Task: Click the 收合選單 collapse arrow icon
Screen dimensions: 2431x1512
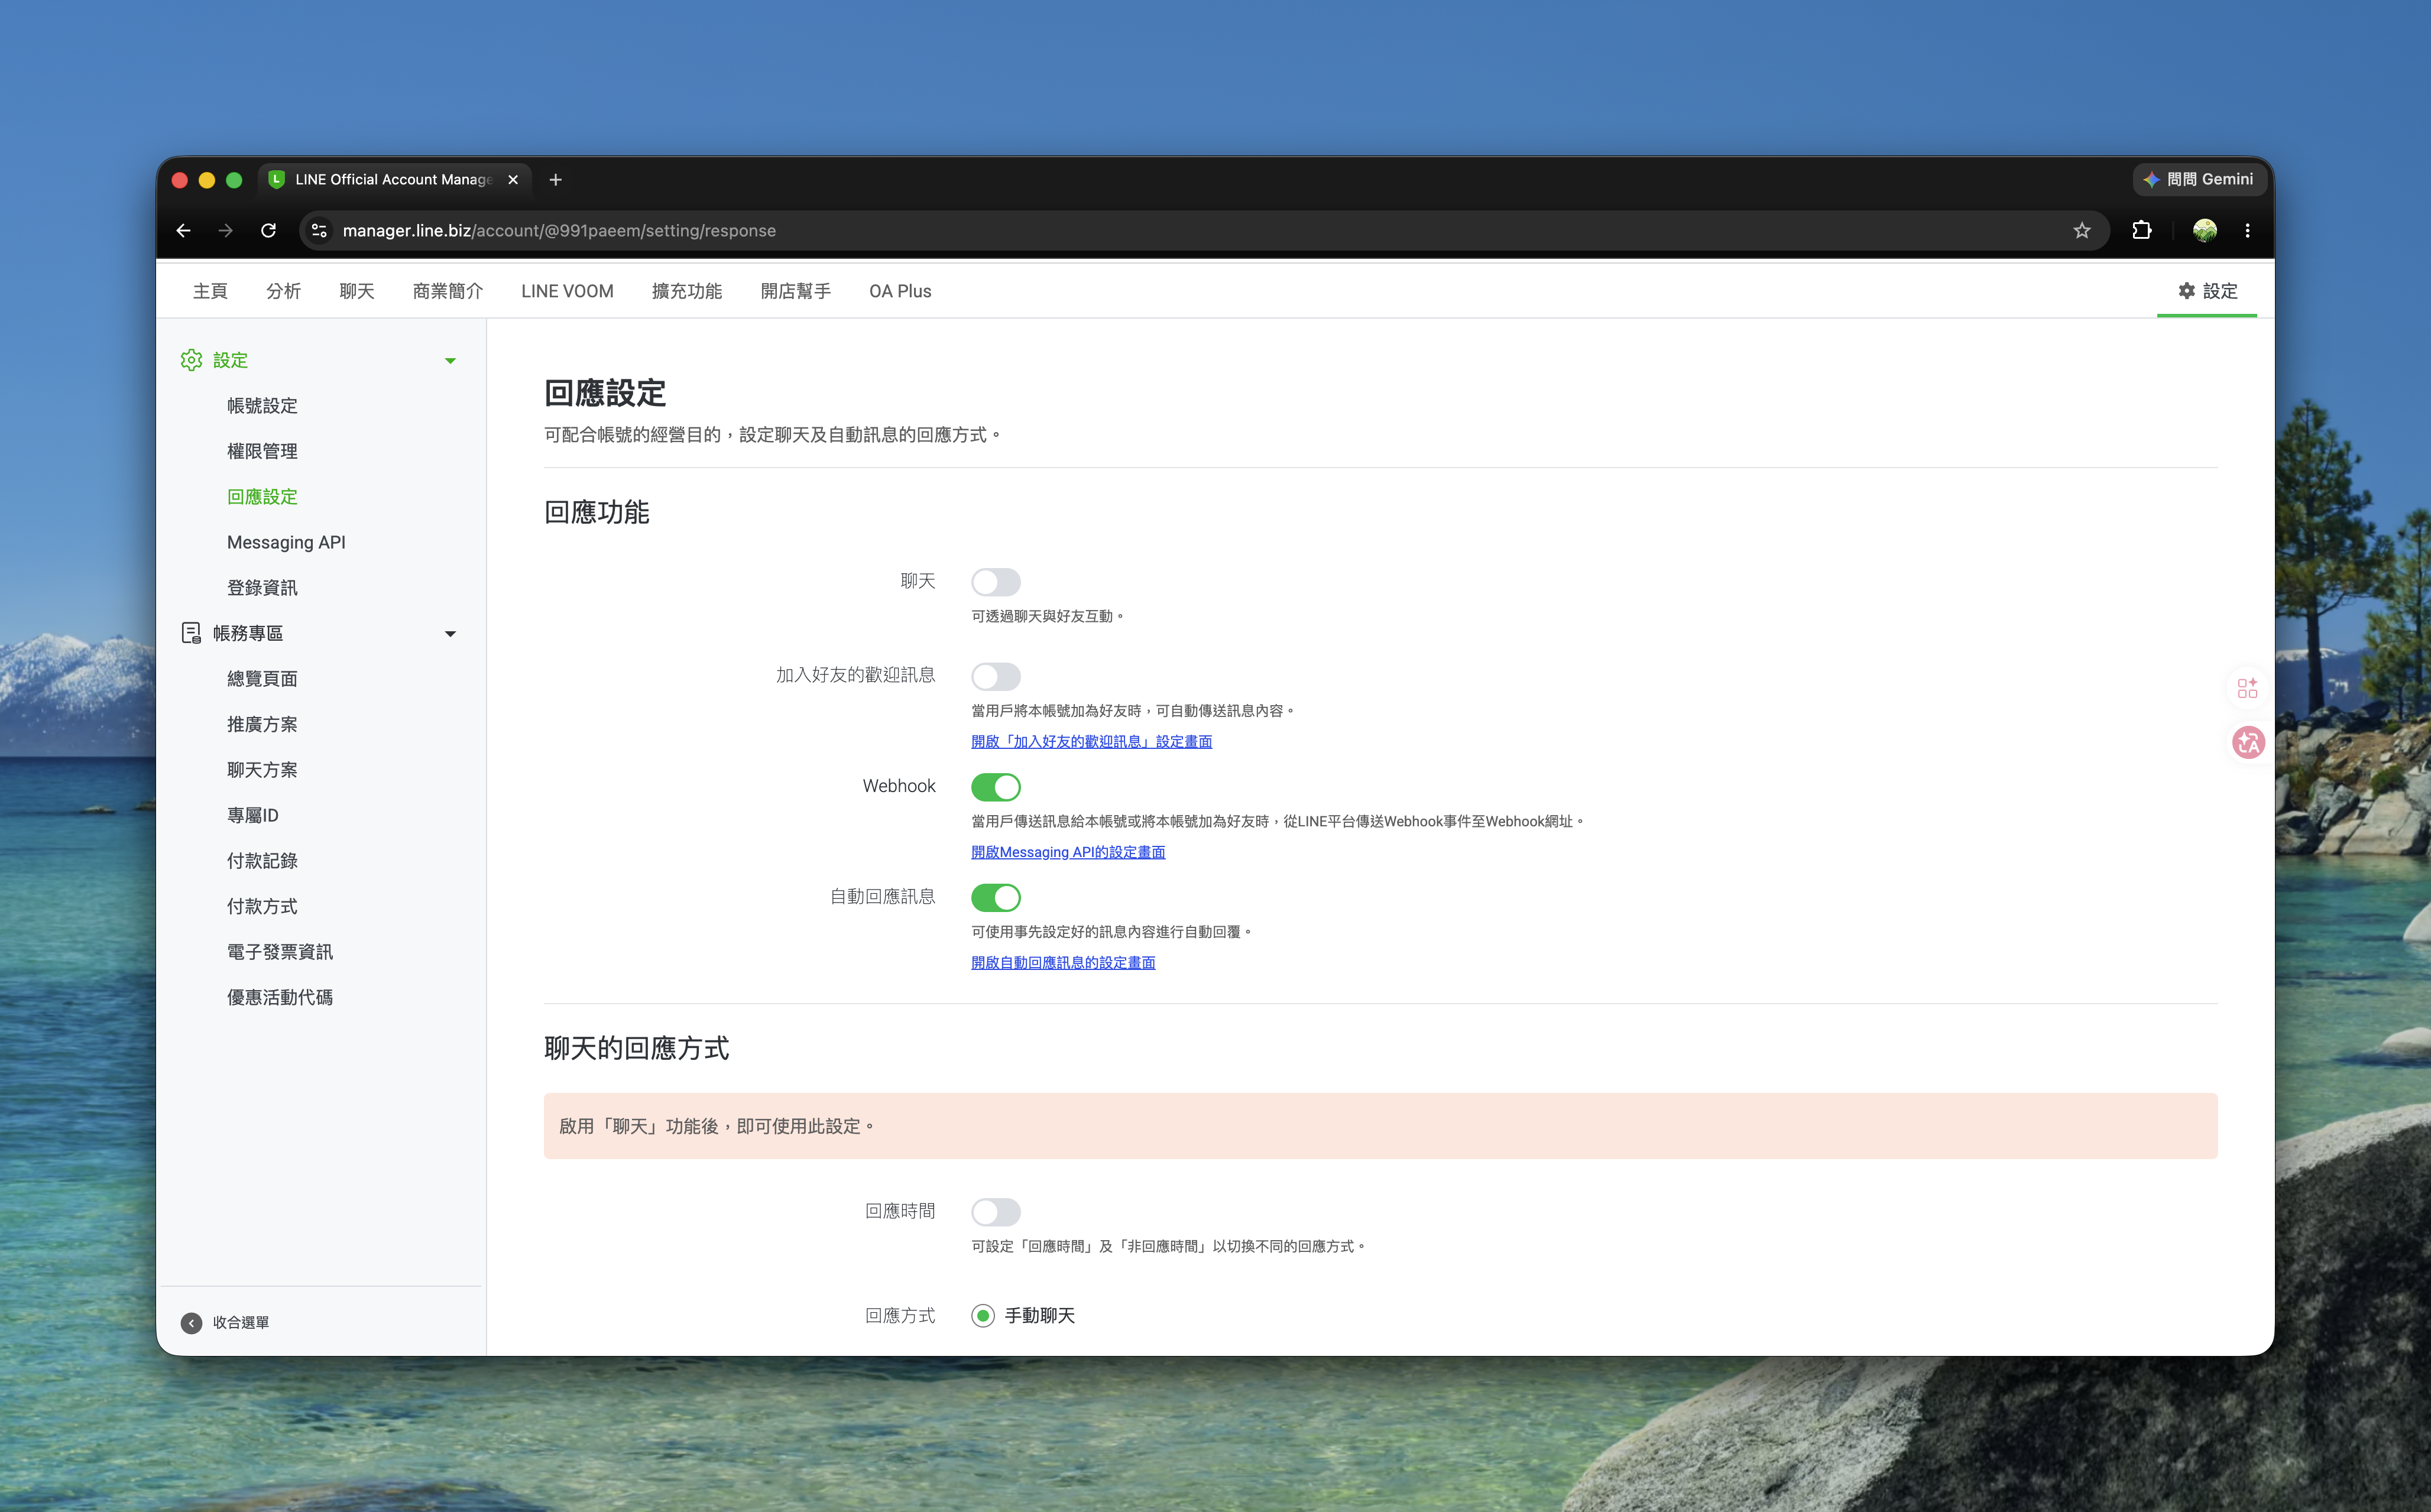Action: coord(191,1323)
